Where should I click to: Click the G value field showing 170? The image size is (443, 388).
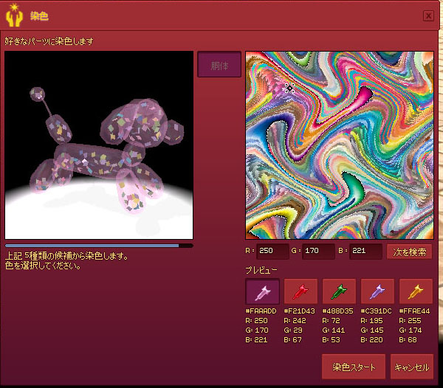coord(318,251)
